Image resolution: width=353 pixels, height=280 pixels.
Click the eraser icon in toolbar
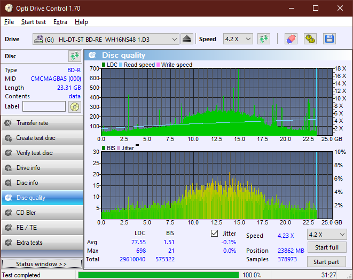click(x=291, y=39)
